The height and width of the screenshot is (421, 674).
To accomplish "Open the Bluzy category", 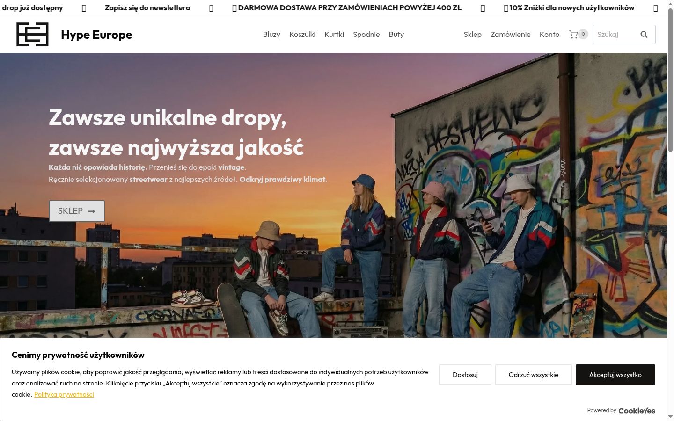I will click(271, 34).
